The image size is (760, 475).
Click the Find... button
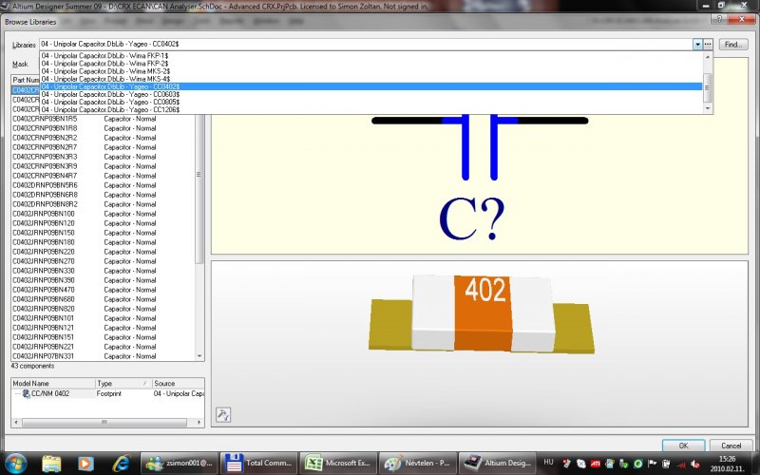tap(733, 44)
